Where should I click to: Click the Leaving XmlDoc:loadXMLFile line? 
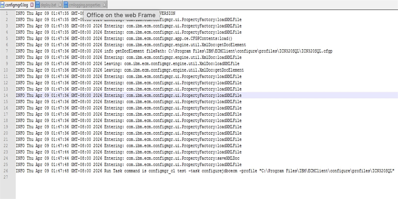(x=128, y=64)
